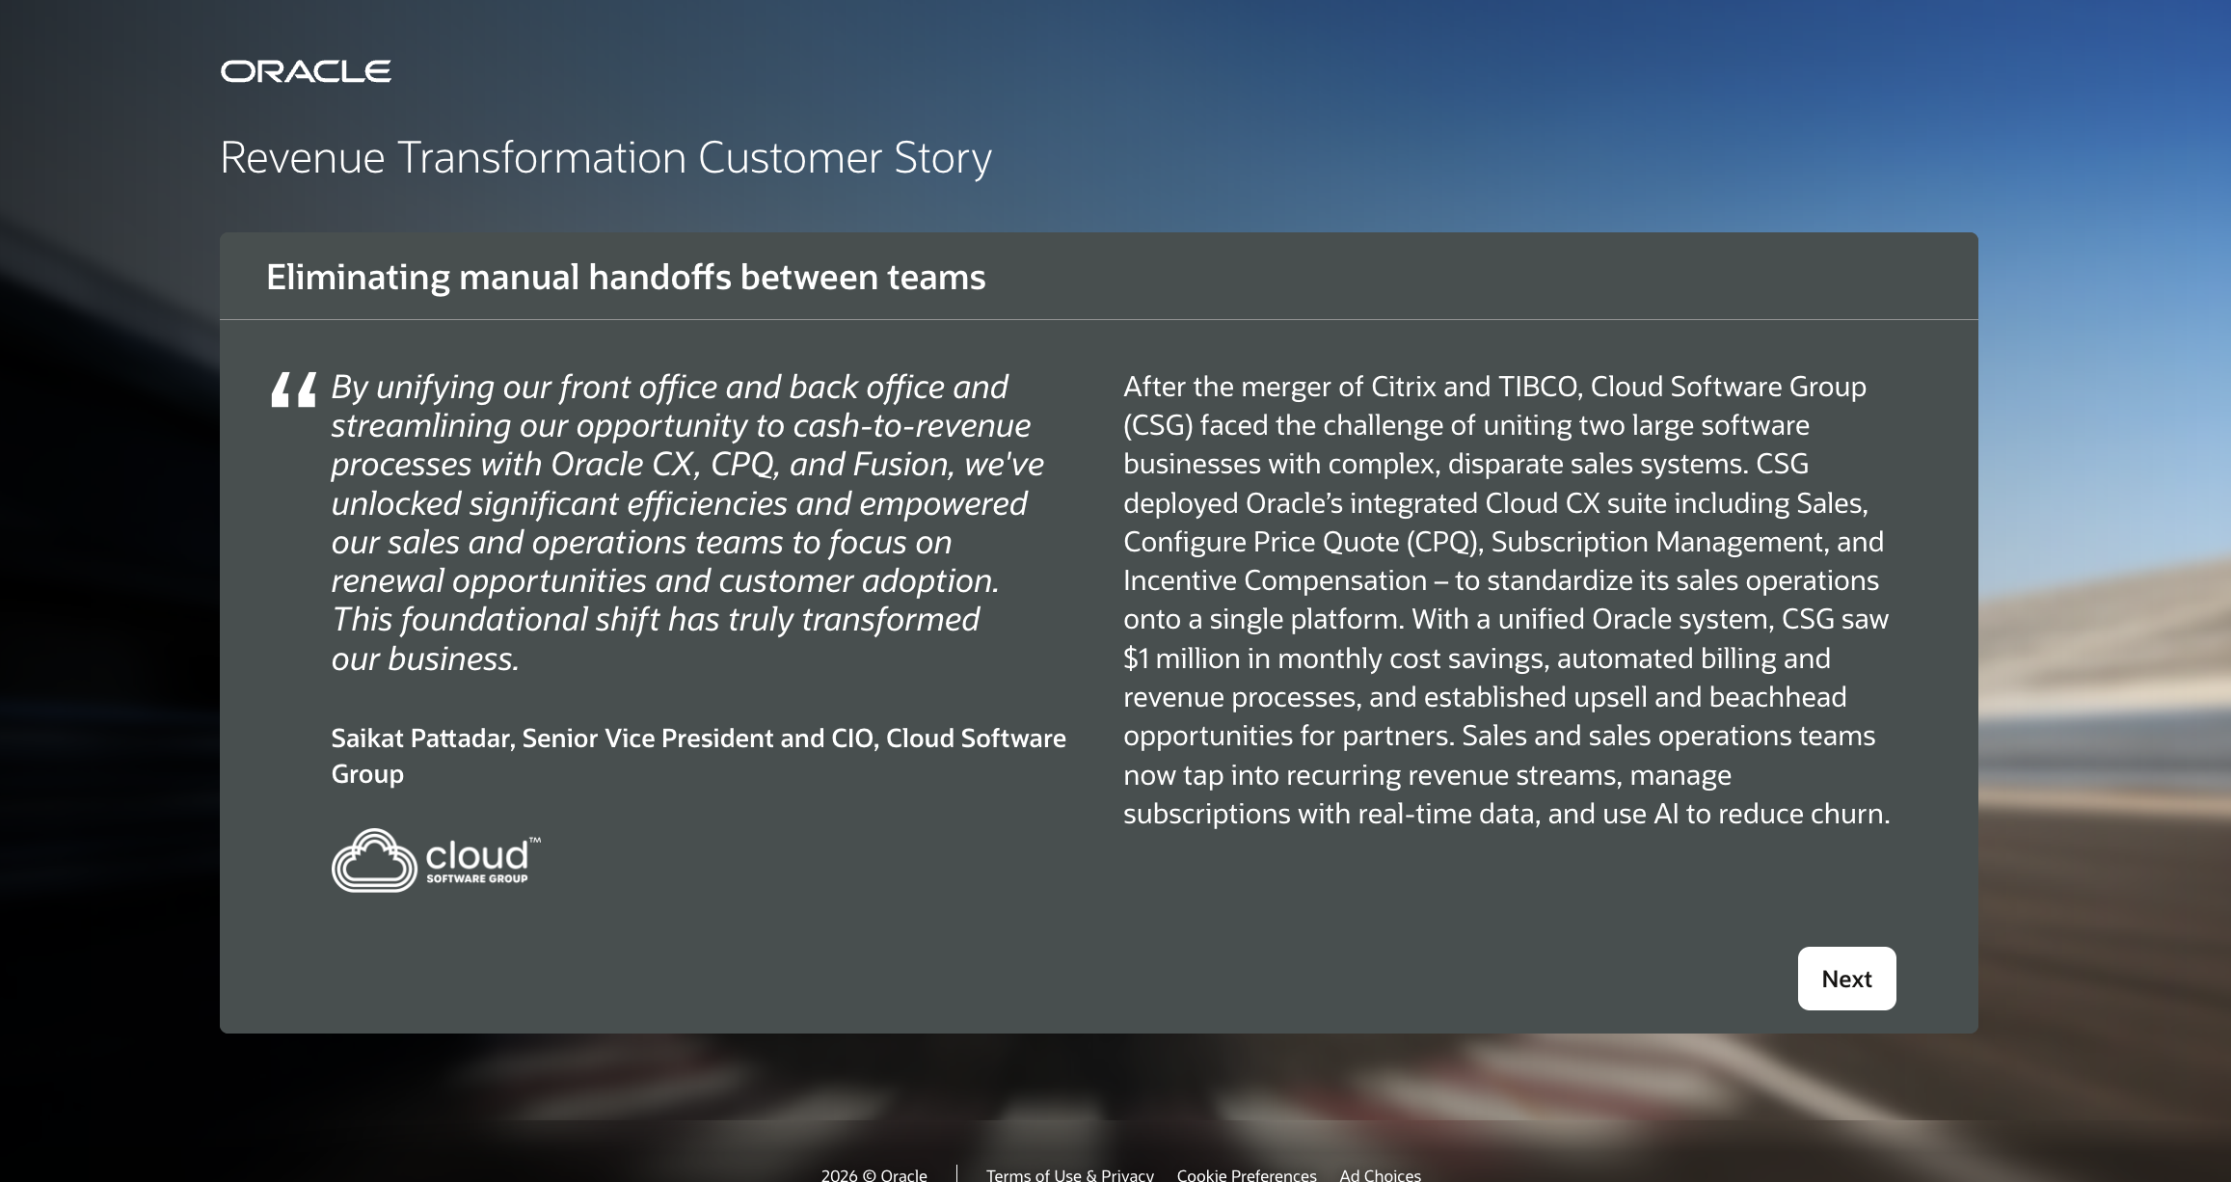This screenshot has height=1182, width=2231.
Task: Click the "2026 © Oracle" copyright text
Action: (874, 1174)
